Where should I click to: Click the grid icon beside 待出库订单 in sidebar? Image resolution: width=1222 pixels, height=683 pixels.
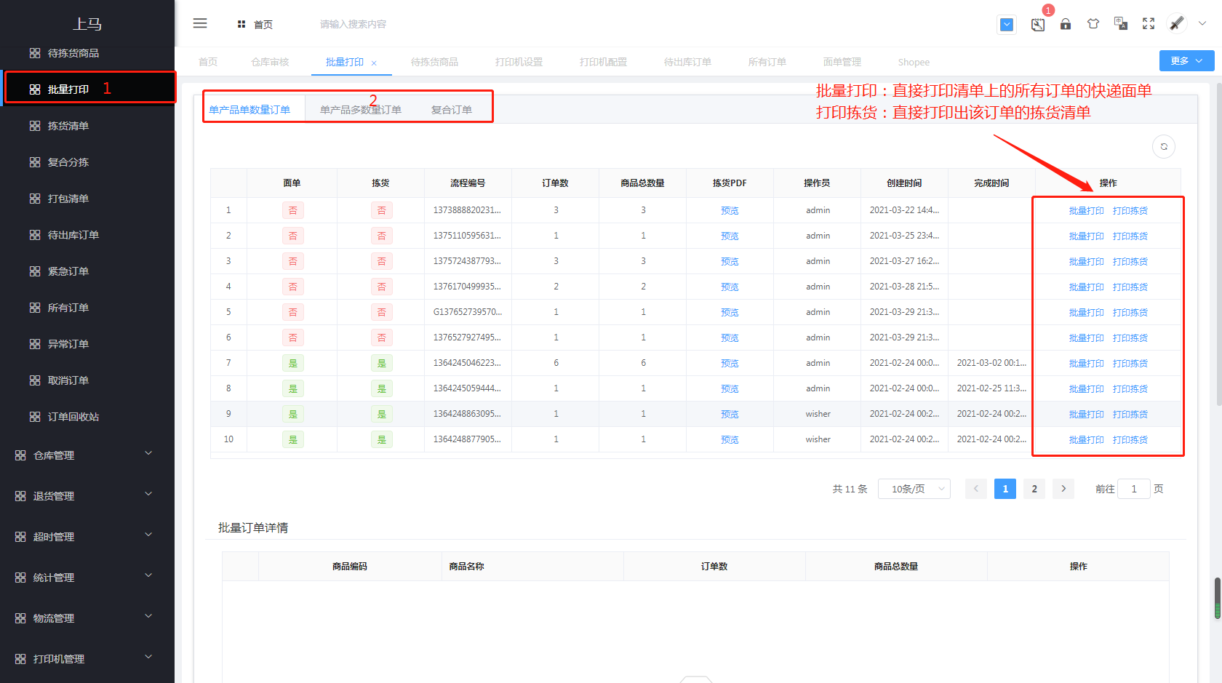(35, 235)
